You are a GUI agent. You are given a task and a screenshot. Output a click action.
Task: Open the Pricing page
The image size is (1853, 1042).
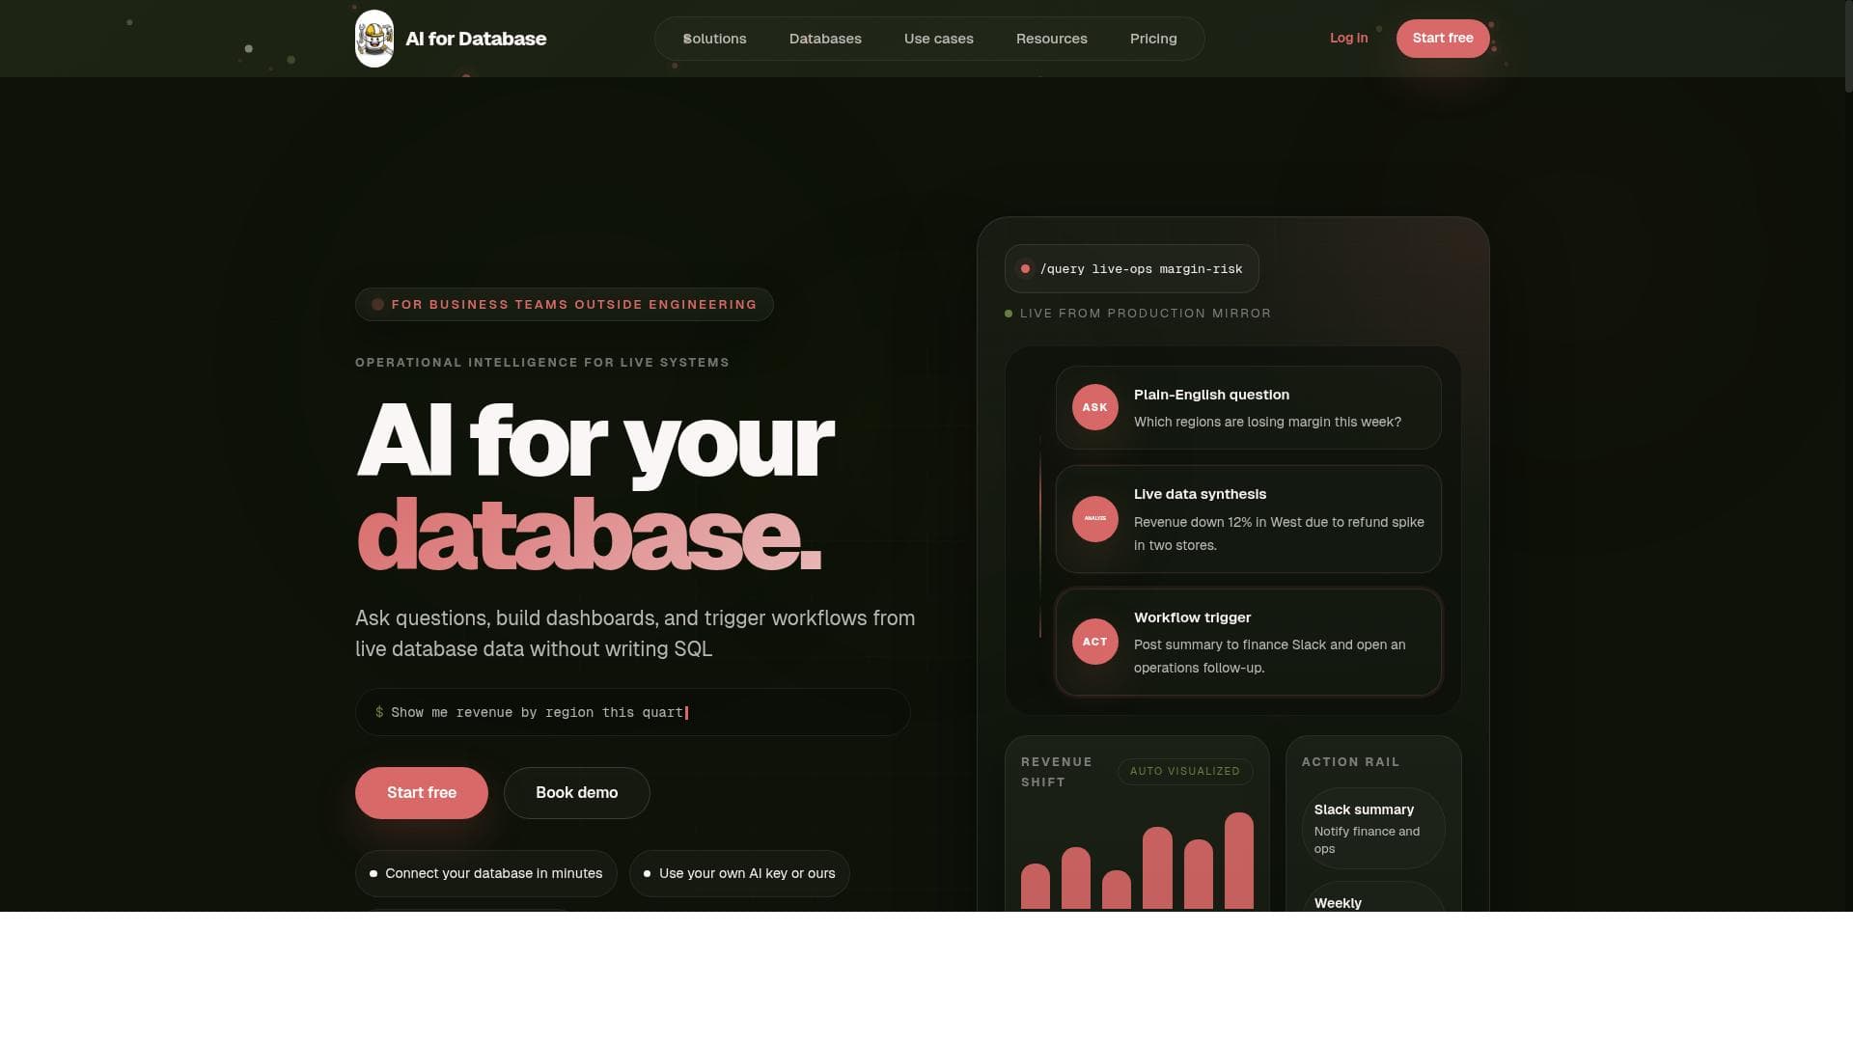coord(1153,39)
